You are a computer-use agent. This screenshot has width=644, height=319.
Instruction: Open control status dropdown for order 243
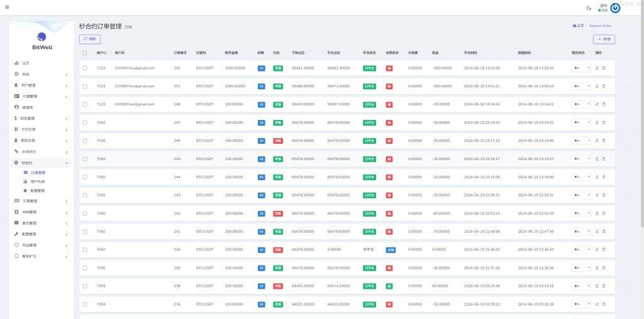(x=581, y=195)
